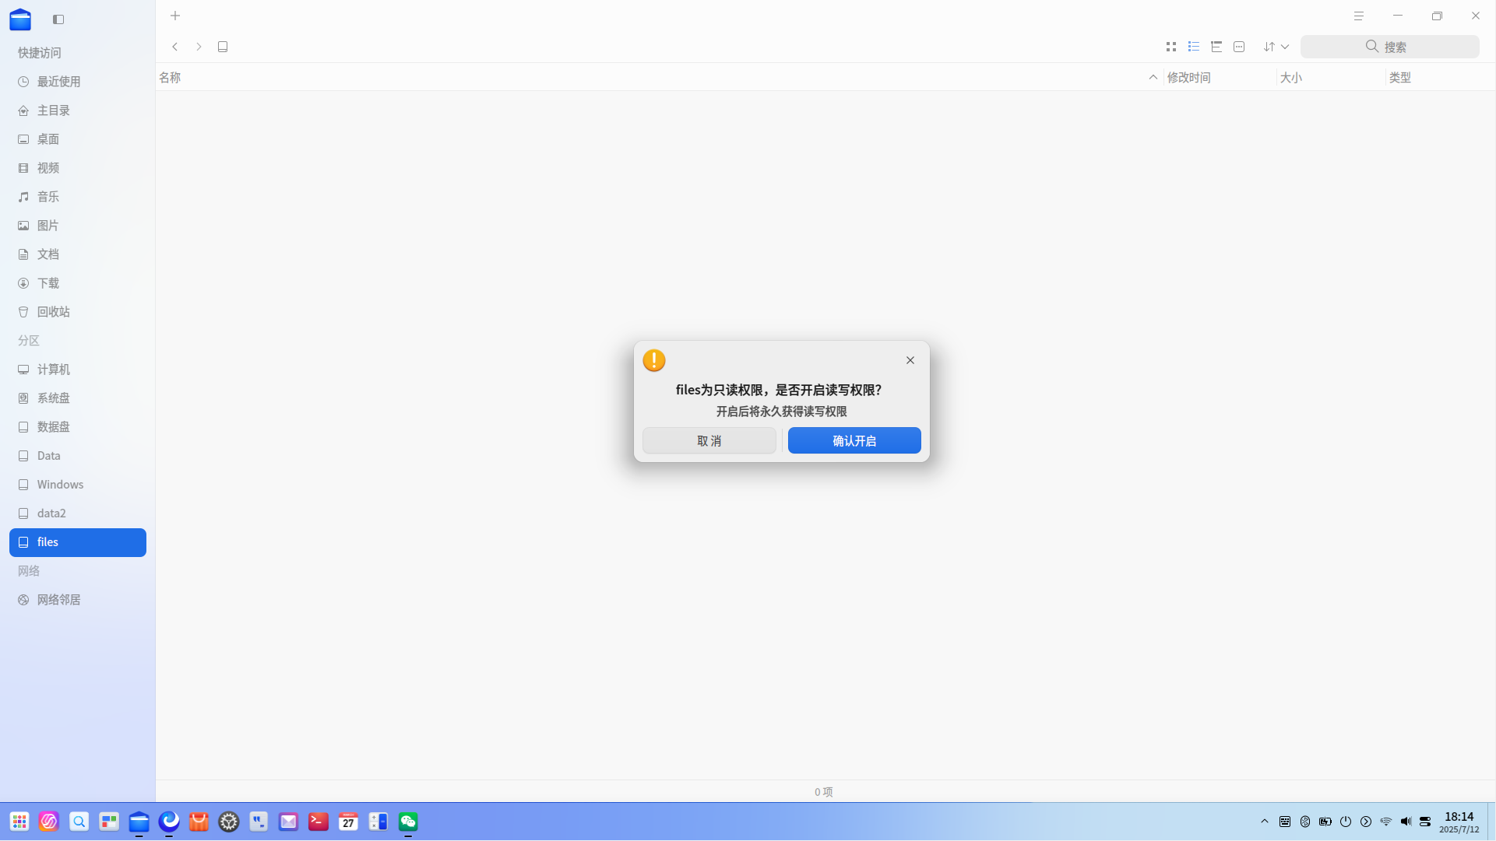Image resolution: width=1496 pixels, height=841 pixels.
Task: Open 下载 folder in sidebar
Action: tap(78, 283)
